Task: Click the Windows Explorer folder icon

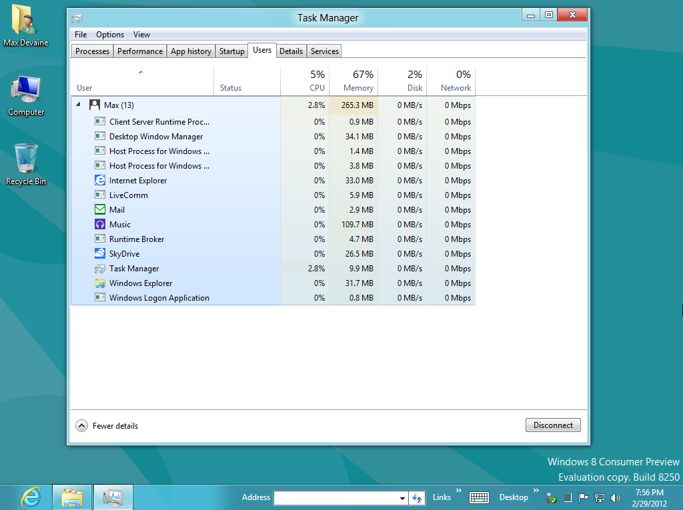Action: click(100, 283)
